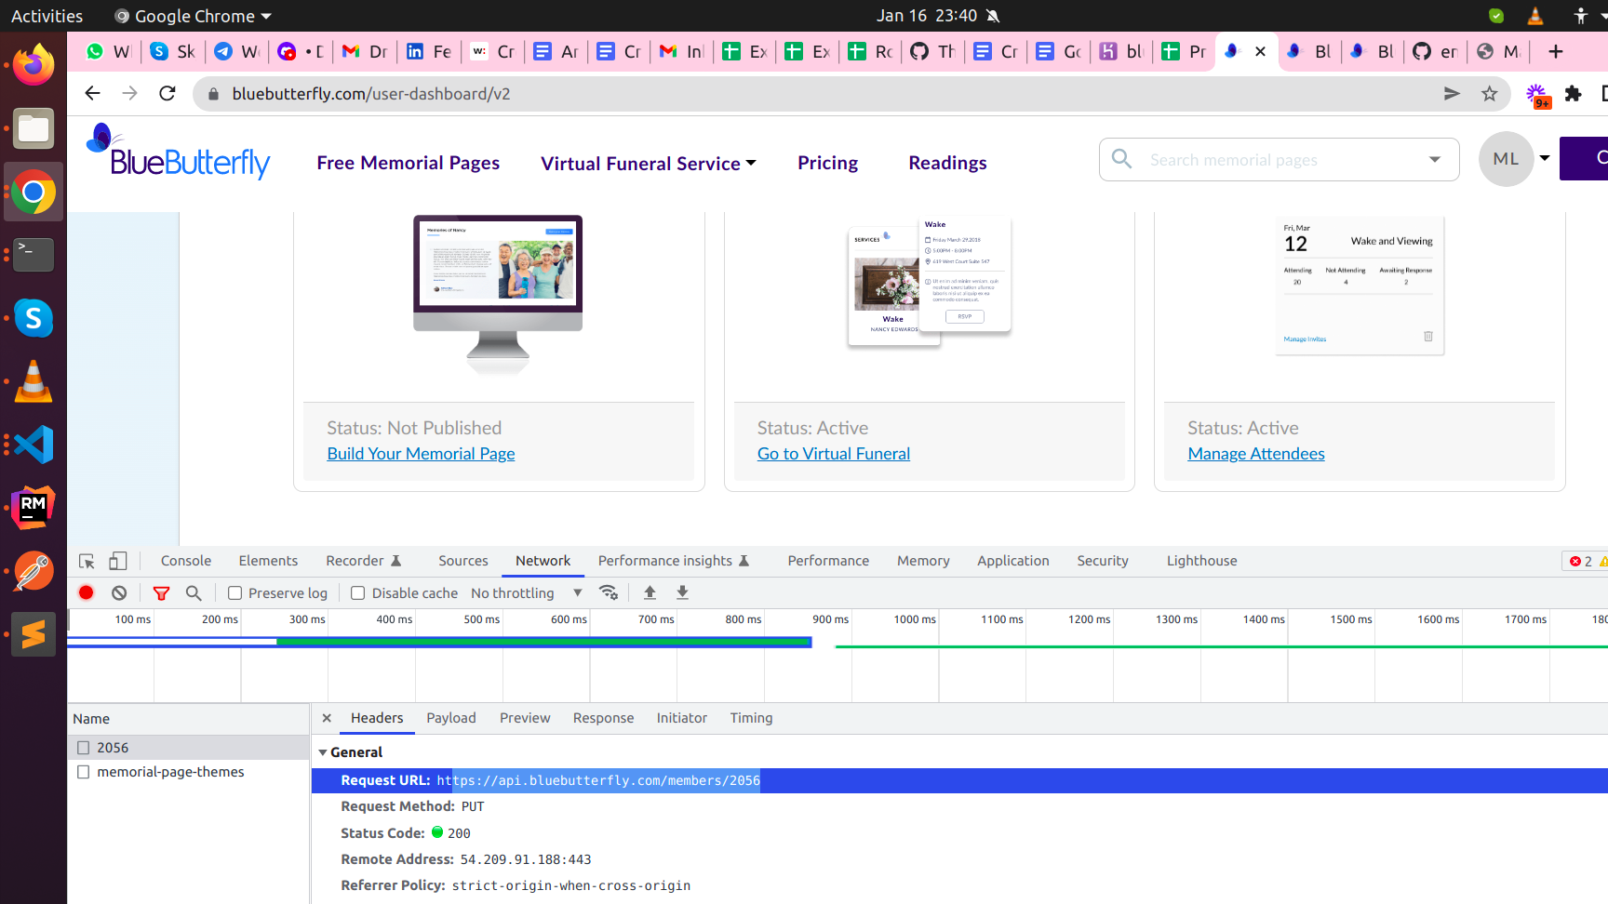
Task: Open the Timing tab
Action: [751, 718]
